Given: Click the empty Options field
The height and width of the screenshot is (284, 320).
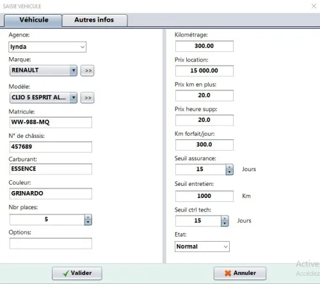Looking at the screenshot, I should pos(51,244).
